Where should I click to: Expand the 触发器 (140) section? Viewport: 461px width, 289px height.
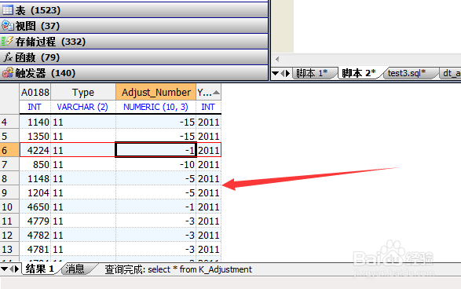tap(134, 73)
